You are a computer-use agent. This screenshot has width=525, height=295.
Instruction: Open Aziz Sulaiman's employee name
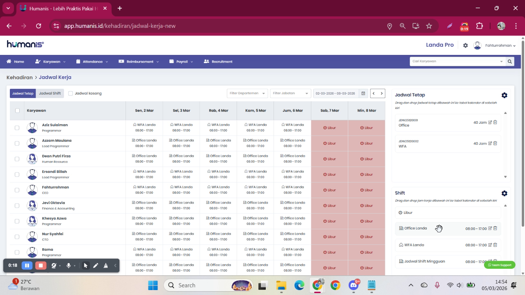(55, 125)
